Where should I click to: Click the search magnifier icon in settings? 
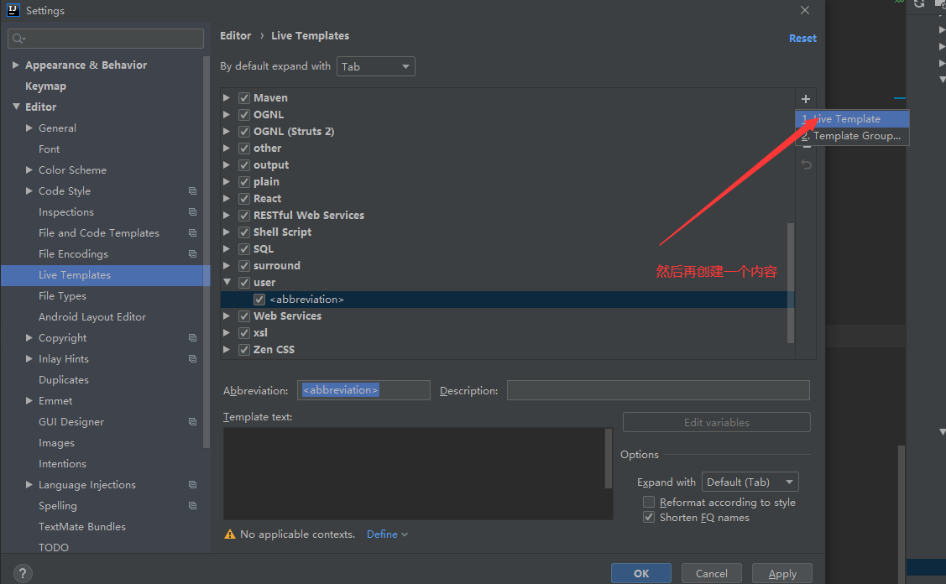(x=18, y=39)
